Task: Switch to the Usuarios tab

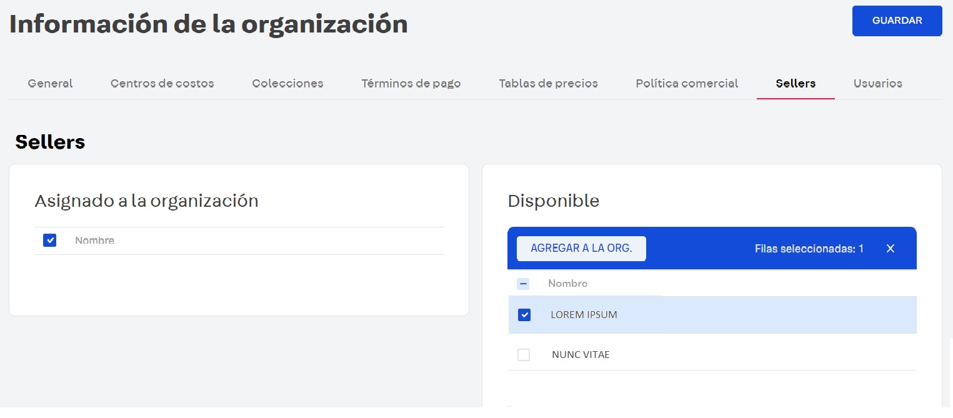Action: click(x=877, y=83)
